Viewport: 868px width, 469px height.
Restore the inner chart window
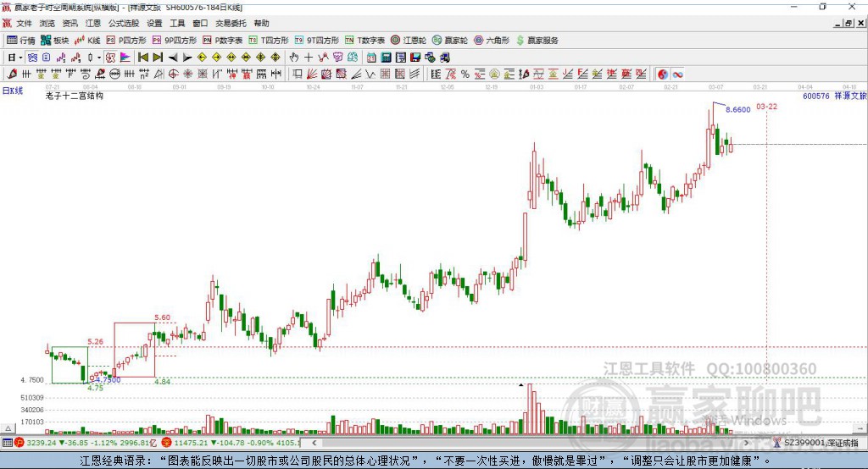(x=849, y=23)
